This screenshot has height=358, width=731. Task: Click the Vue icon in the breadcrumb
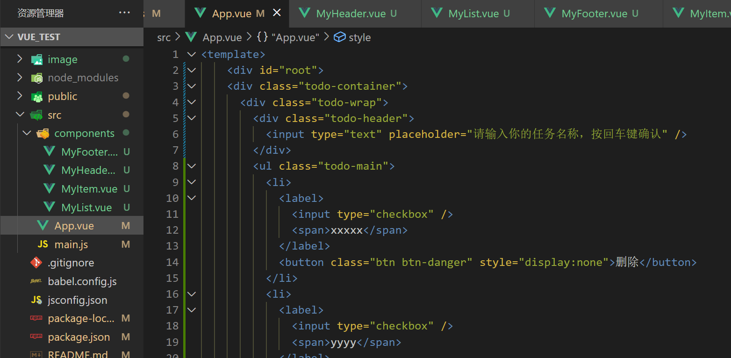(x=191, y=37)
